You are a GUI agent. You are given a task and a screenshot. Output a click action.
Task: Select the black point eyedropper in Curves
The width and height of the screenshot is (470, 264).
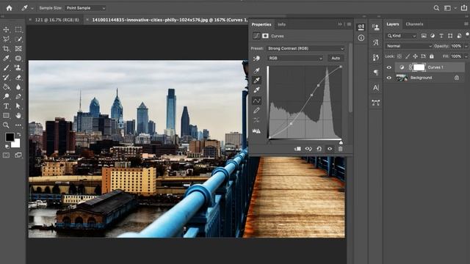[256, 70]
